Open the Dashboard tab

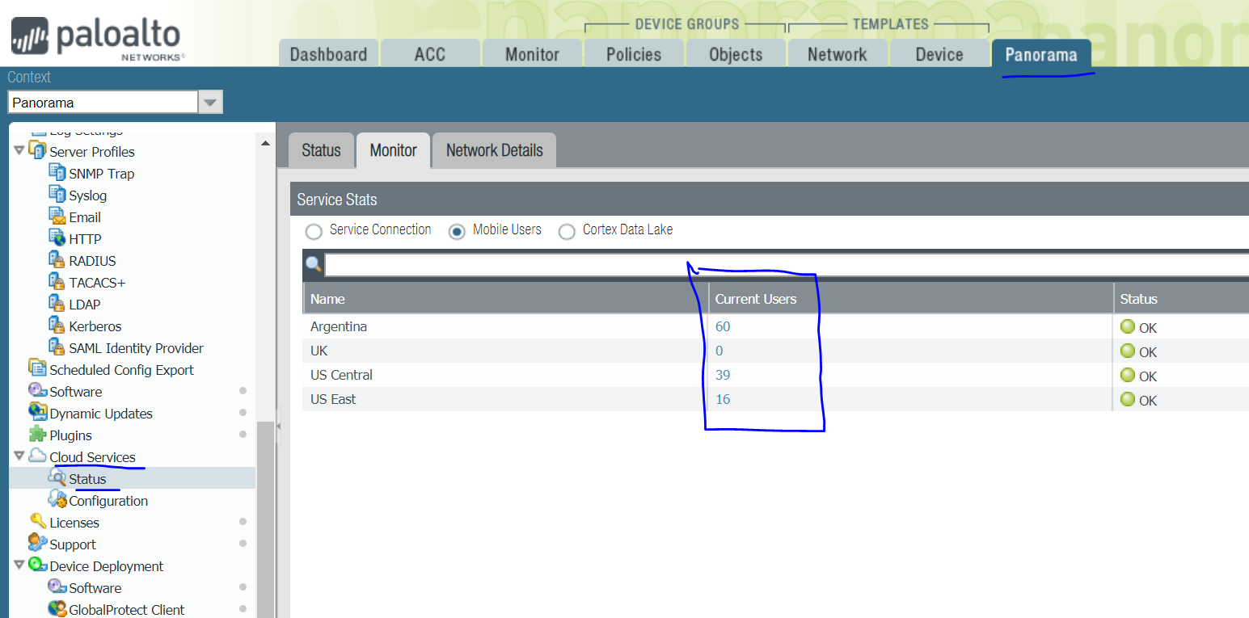click(x=328, y=54)
